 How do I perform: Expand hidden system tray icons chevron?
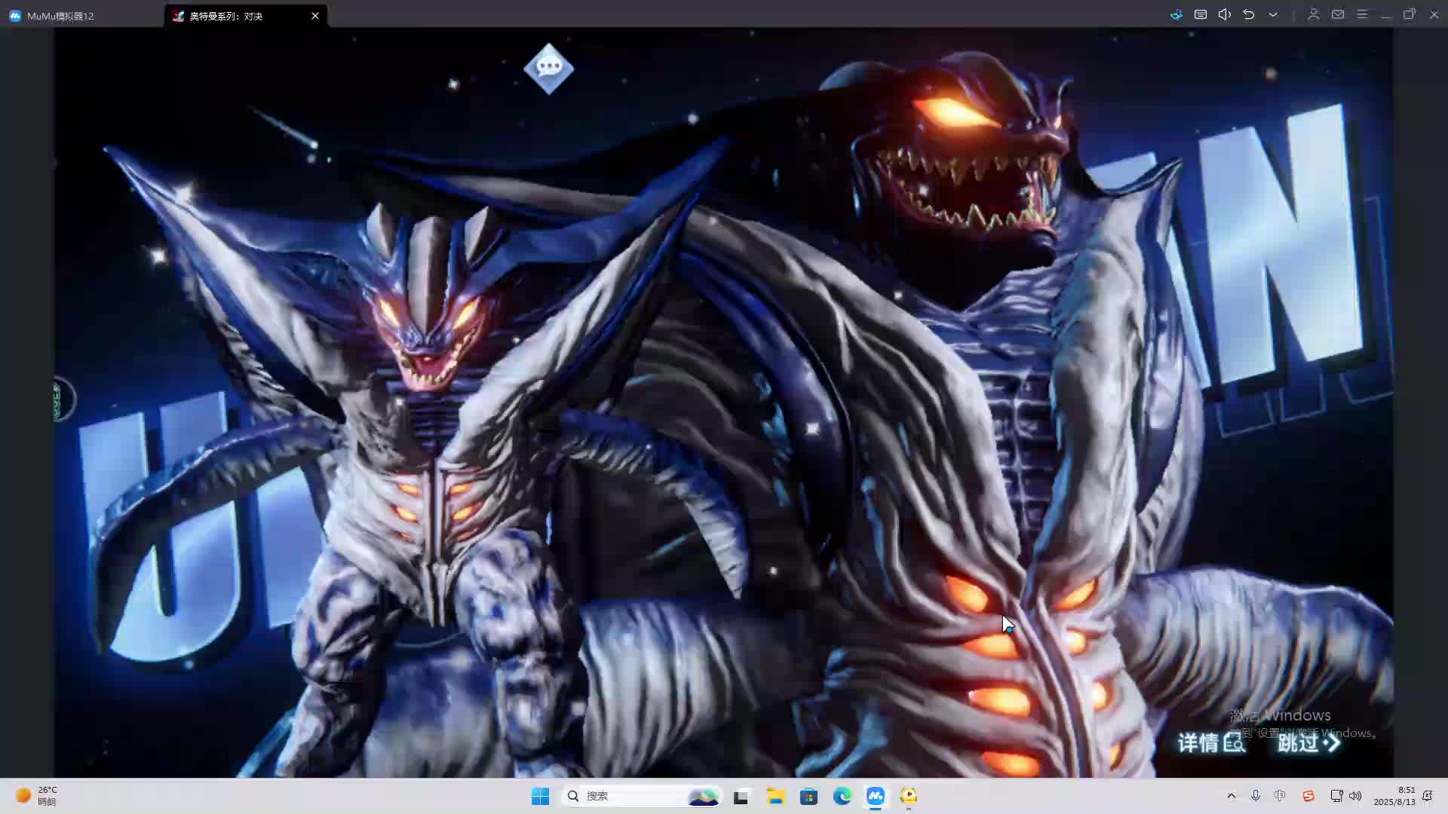[1232, 796]
